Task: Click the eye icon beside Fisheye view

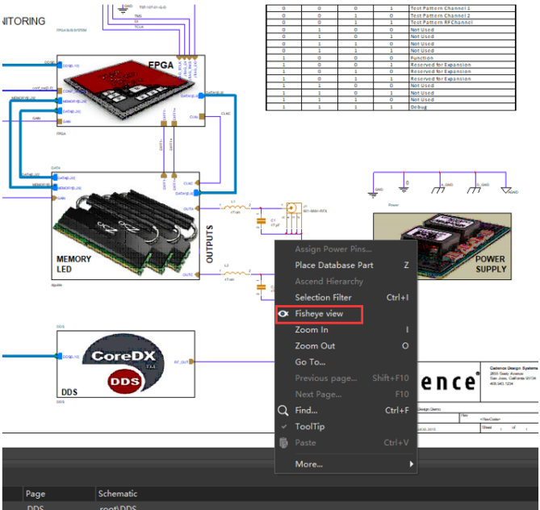Action: [x=283, y=314]
